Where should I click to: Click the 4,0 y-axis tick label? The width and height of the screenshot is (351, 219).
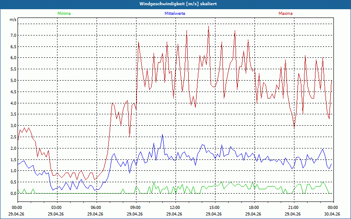pos(14,103)
